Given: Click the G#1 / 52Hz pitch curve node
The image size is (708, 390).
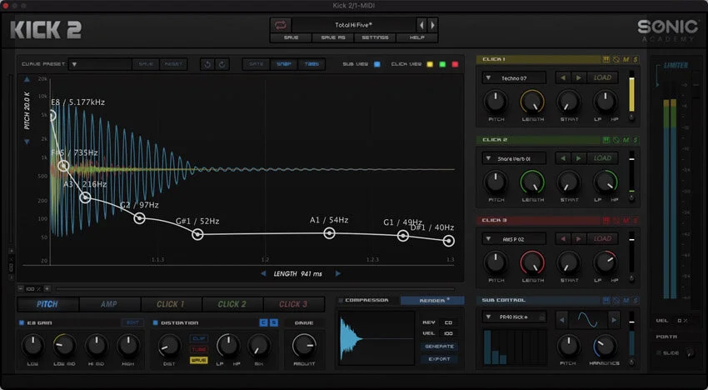Looking at the screenshot, I should (x=197, y=234).
